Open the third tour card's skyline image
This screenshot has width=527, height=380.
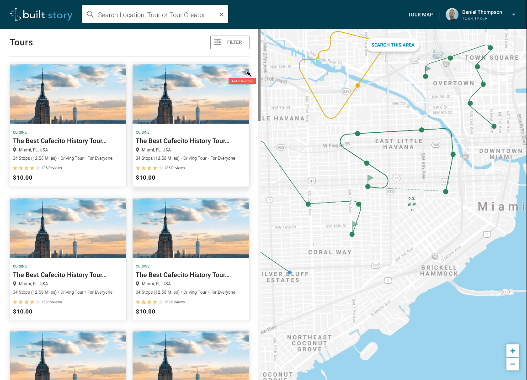pyautogui.click(x=68, y=228)
